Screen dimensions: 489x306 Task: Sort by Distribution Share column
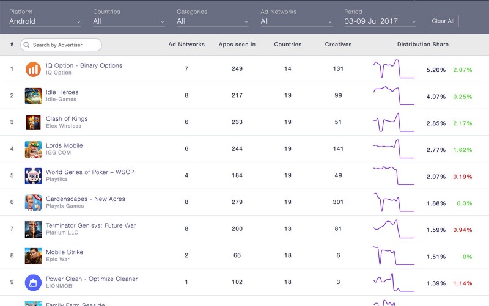[423, 44]
